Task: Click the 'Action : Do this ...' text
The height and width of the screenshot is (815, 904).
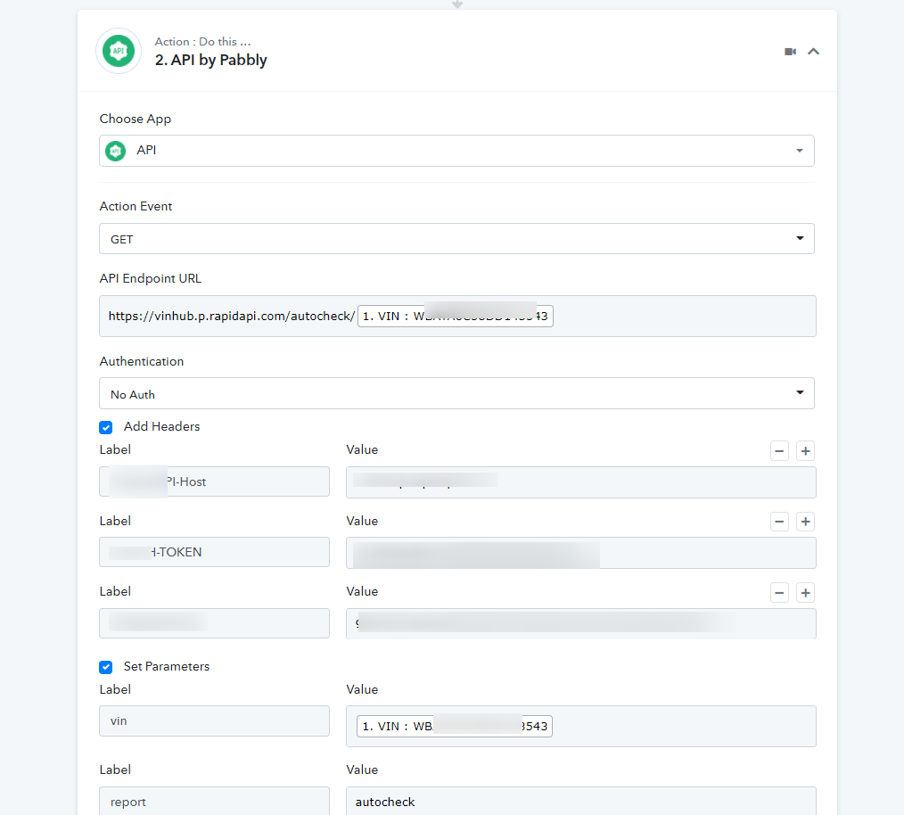Action: 202,42
